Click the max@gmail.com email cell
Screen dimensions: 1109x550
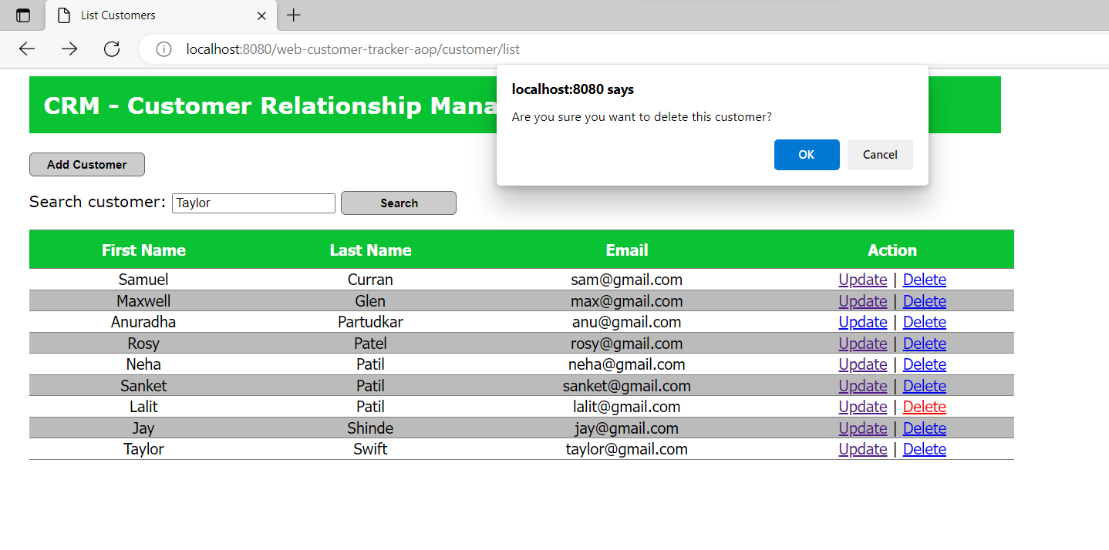(x=627, y=301)
